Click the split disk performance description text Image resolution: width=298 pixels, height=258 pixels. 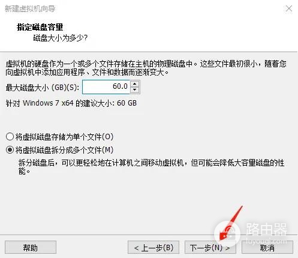[151, 167]
